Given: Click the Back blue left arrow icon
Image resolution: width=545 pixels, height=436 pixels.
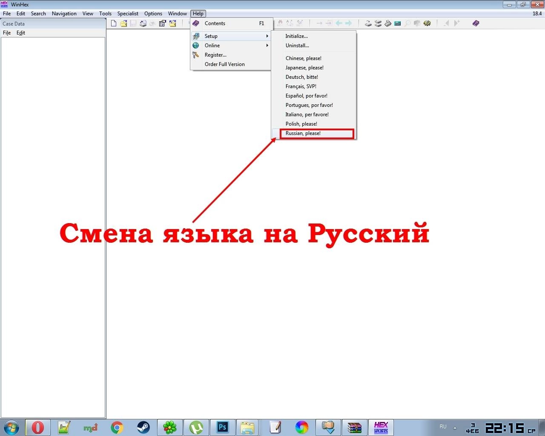Looking at the screenshot, I should [x=339, y=23].
